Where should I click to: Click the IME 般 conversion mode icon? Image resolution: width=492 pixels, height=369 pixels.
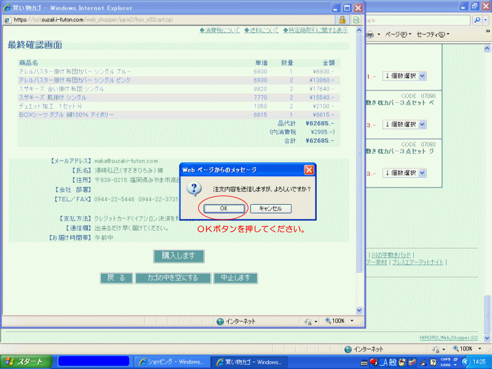pos(391,362)
